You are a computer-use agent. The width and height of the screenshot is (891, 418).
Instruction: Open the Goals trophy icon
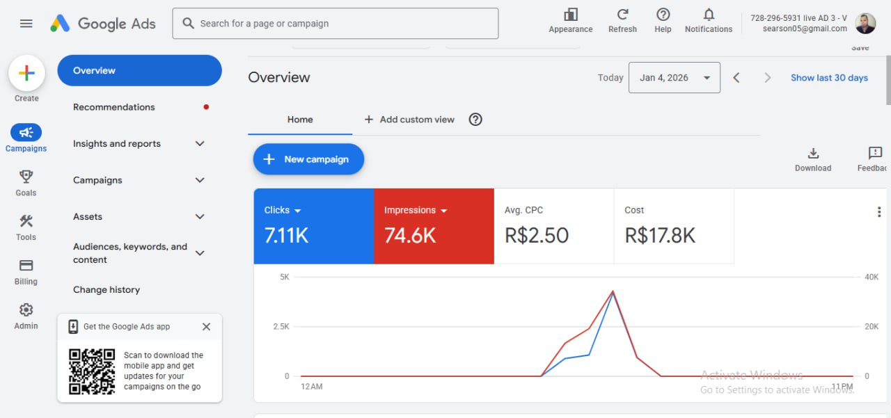(26, 177)
